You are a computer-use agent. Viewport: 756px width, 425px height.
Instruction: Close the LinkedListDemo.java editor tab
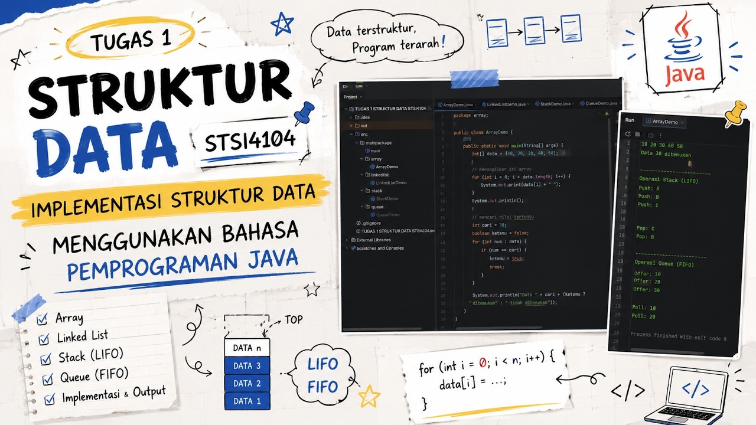(x=528, y=104)
